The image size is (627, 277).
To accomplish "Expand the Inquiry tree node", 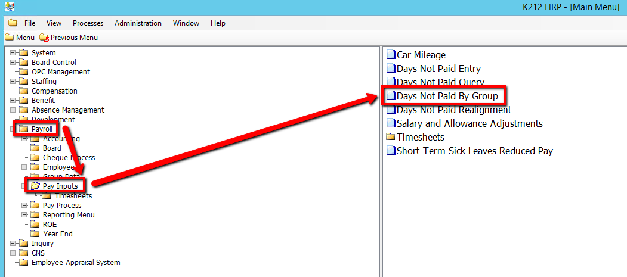I will (13, 244).
